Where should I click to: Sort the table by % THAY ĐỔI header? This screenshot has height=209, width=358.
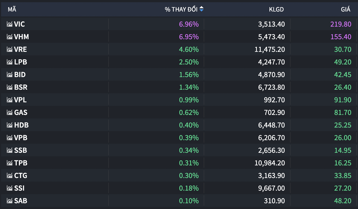tap(181, 9)
